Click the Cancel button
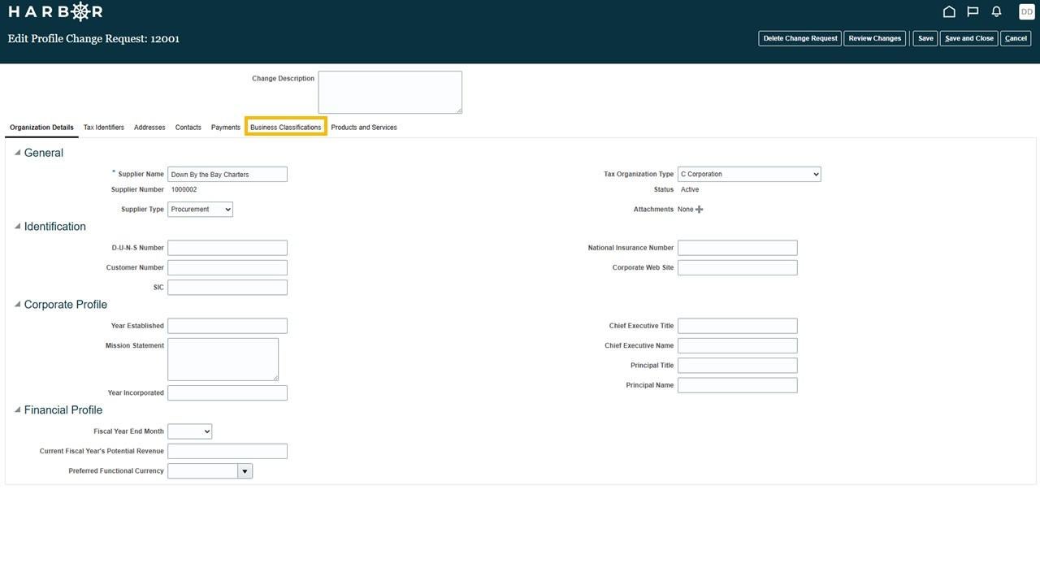This screenshot has height=585, width=1040. [x=1016, y=38]
